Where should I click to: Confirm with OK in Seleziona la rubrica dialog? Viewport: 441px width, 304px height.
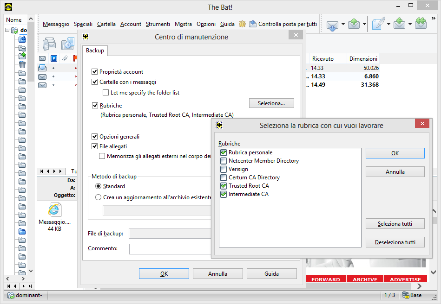coord(395,153)
